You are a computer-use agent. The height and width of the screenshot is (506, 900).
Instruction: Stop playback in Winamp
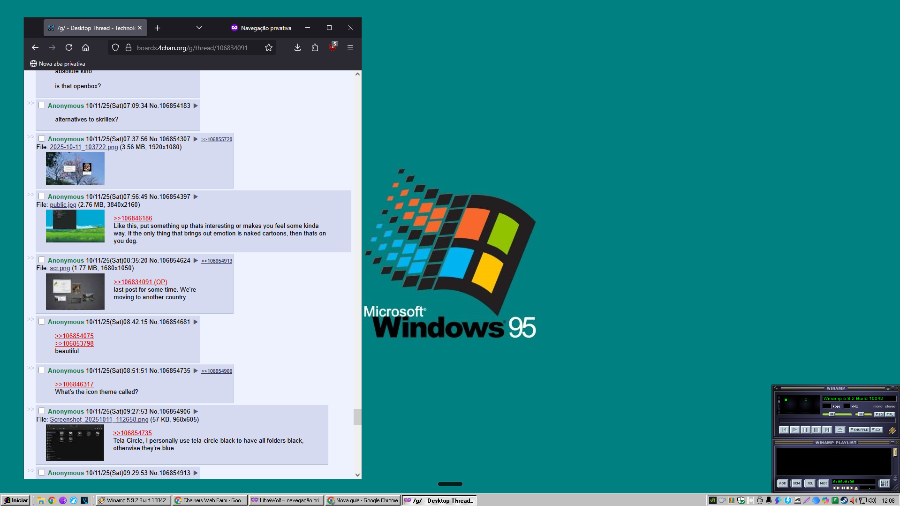tap(816, 430)
